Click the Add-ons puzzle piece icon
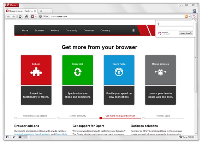Screen dimensions: 202x144 (36, 72)
